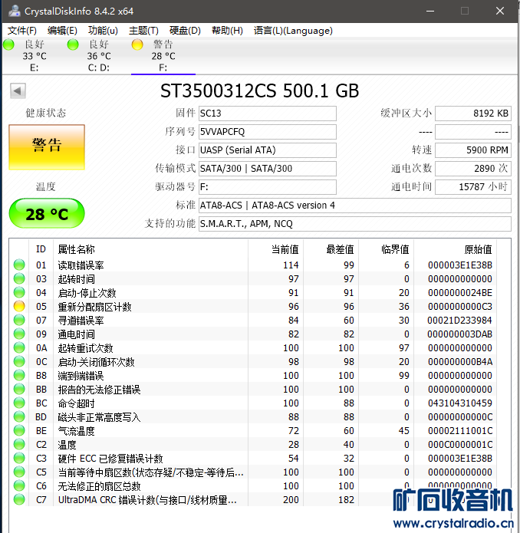Image resolution: width=520 pixels, height=533 pixels.
Task: Open the 语言(L)(Language) menu
Action: (293, 31)
